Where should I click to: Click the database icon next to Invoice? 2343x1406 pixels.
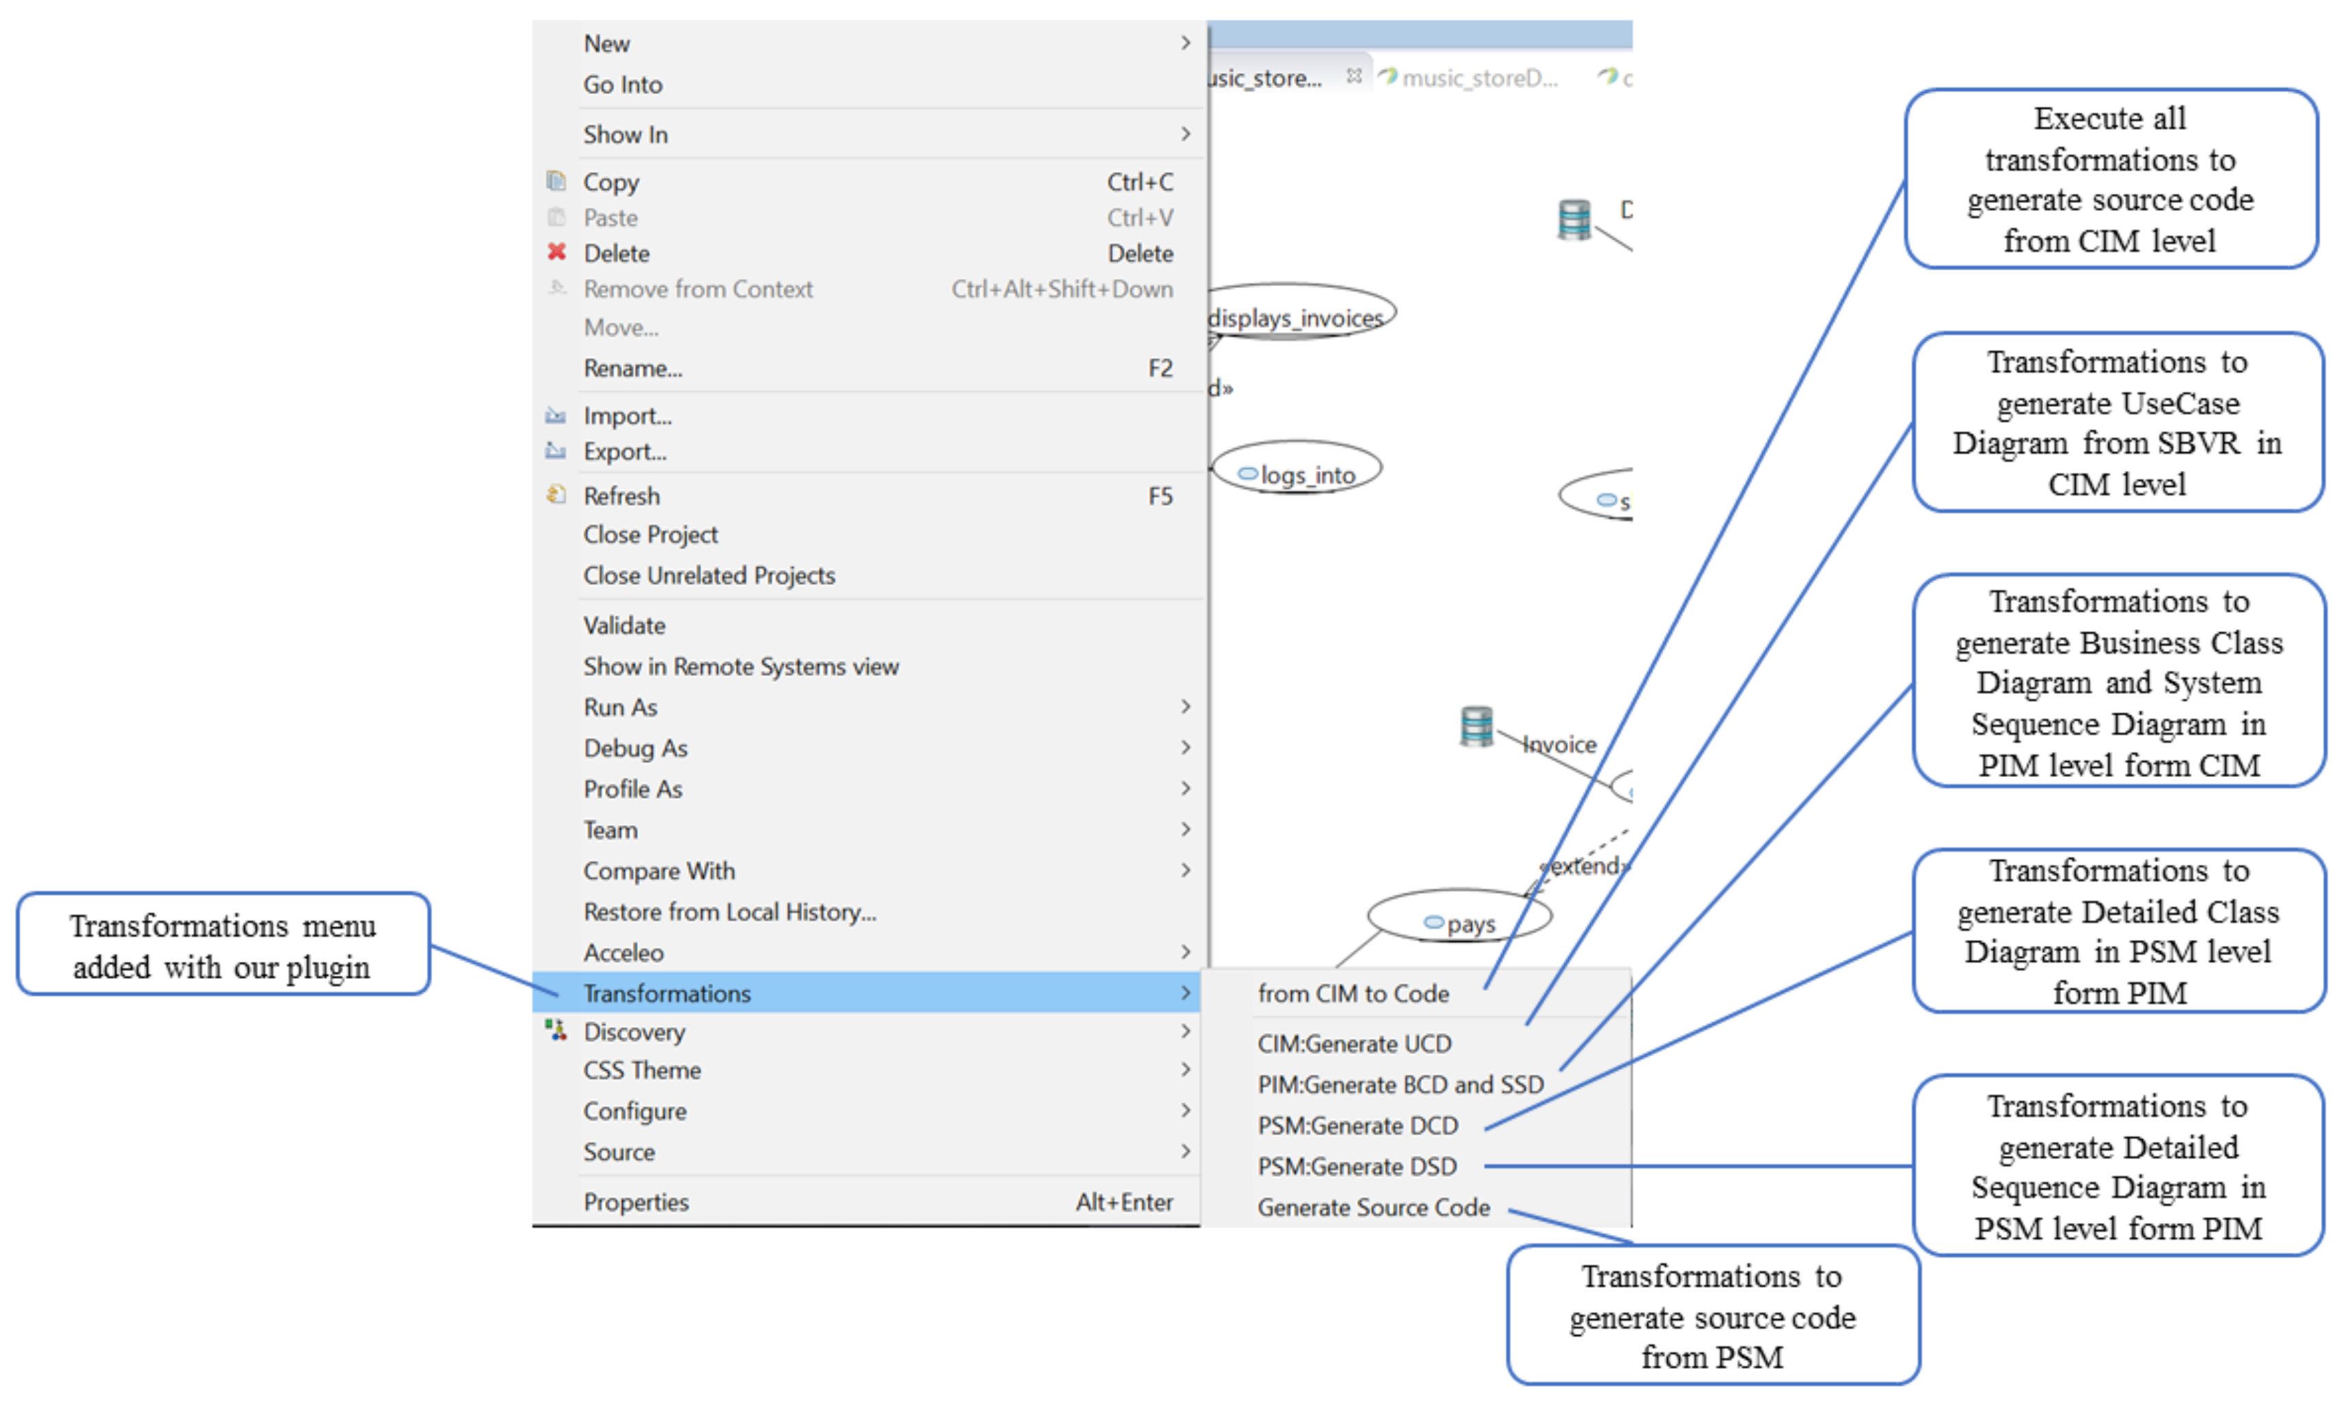click(1475, 727)
